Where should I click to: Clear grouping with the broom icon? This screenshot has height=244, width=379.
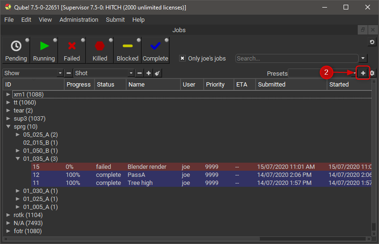[157, 73]
